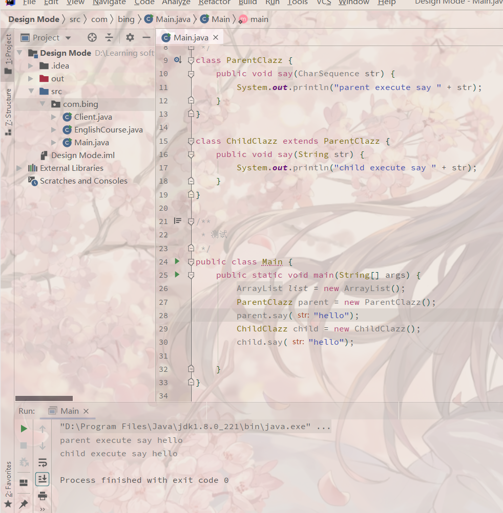
Task: Open the 7: Structure tool window stripe
Action: pos(8,112)
